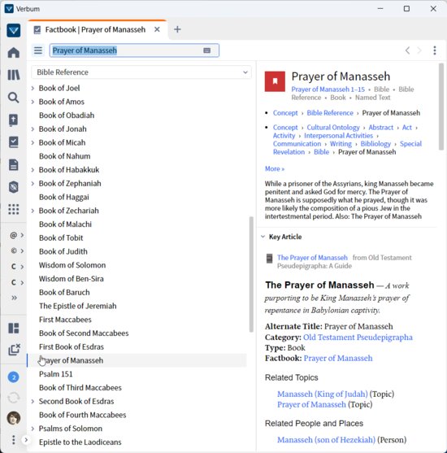Expand the Second Book of Esdras item
Screen dimensions: 447x453
[x=33, y=401]
